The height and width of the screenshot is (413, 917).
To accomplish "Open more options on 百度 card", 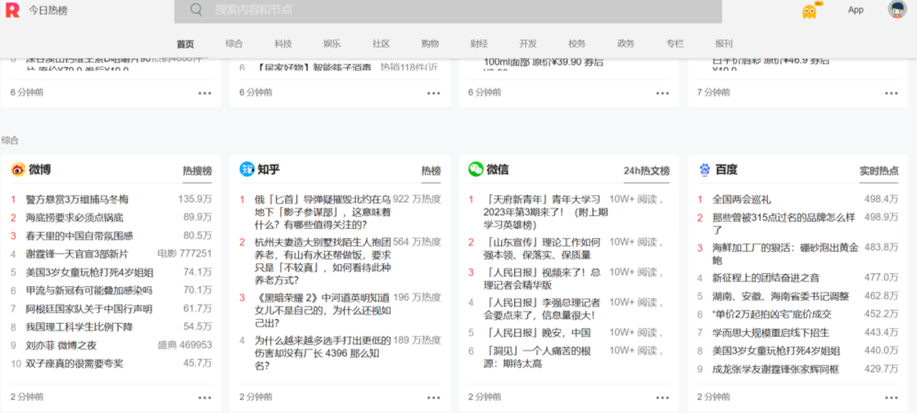I will [x=892, y=397].
